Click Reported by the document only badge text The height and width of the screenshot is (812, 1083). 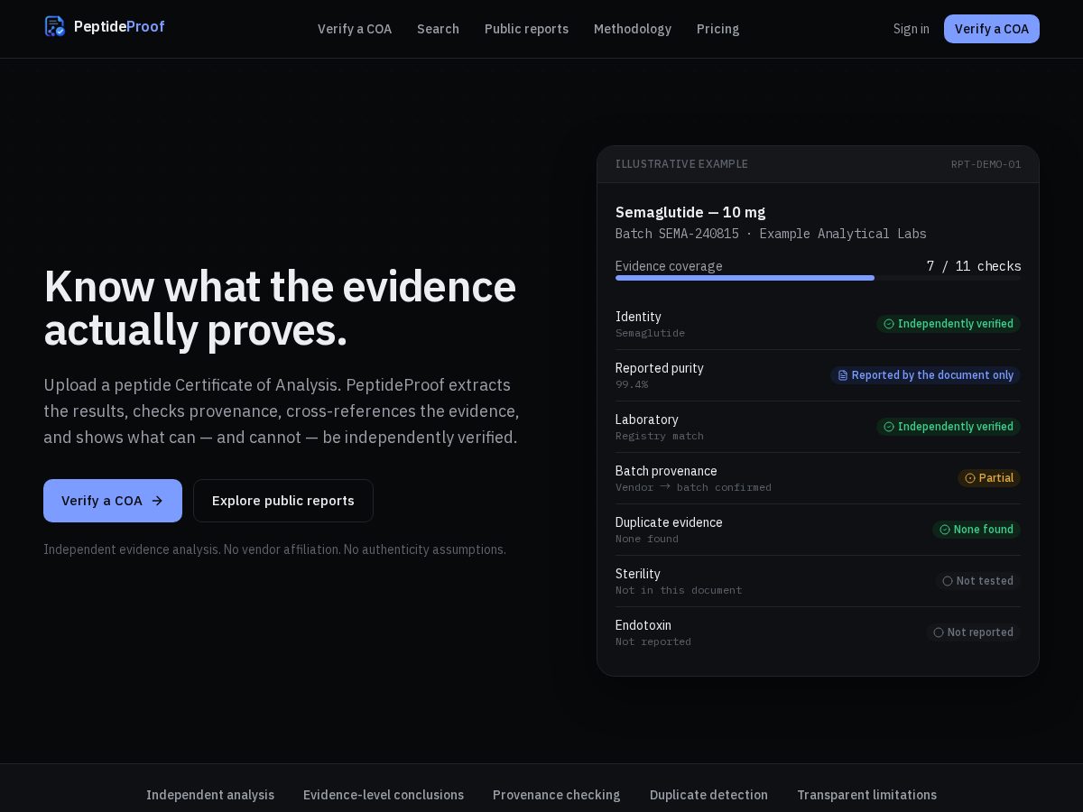(x=932, y=375)
